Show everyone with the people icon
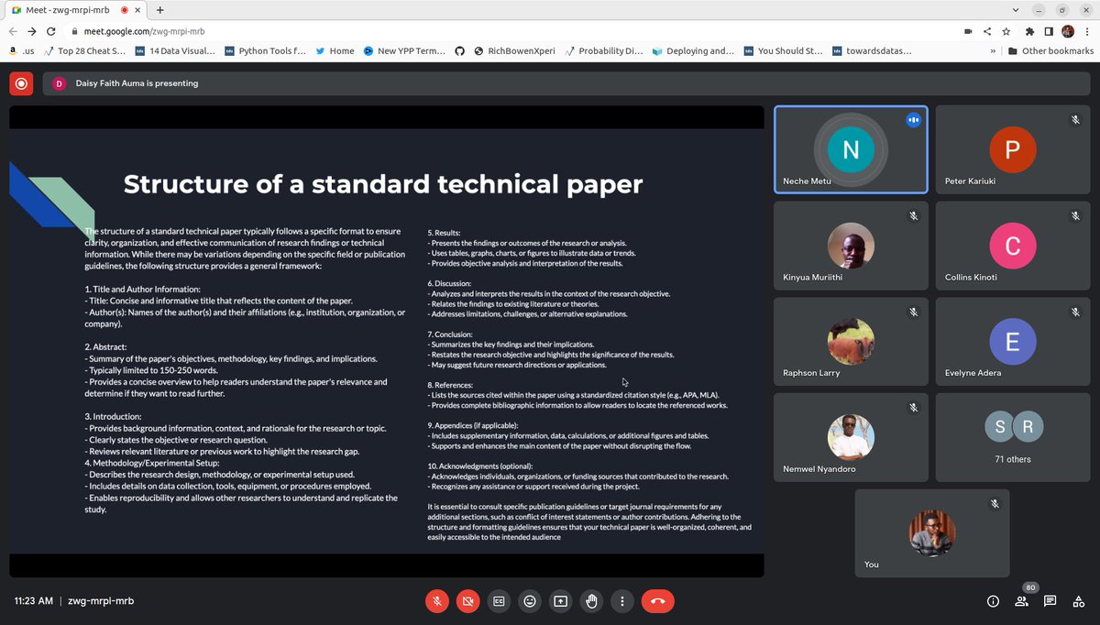This screenshot has width=1100, height=625. click(1021, 601)
